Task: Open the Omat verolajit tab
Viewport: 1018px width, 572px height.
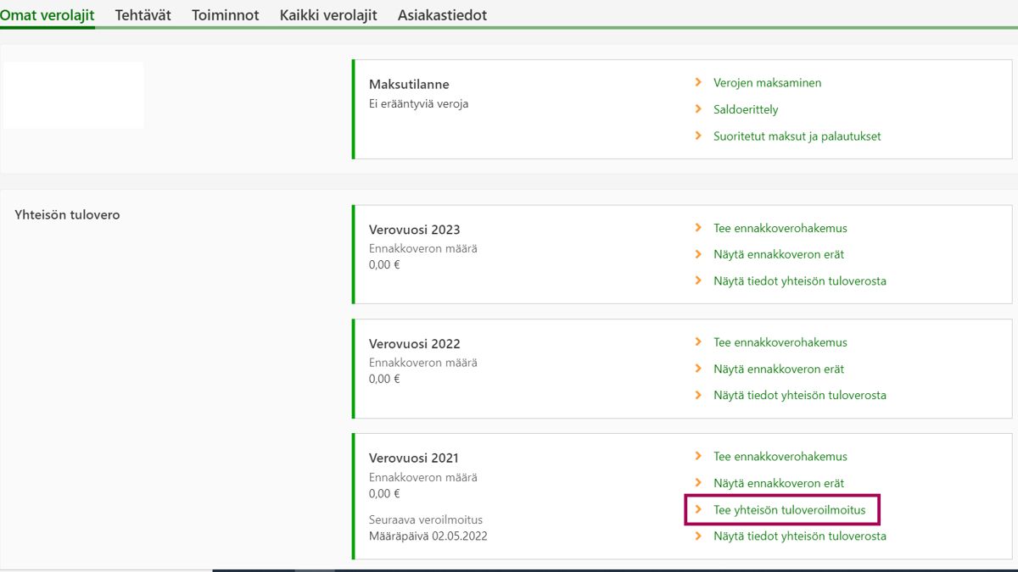Action: (x=47, y=15)
